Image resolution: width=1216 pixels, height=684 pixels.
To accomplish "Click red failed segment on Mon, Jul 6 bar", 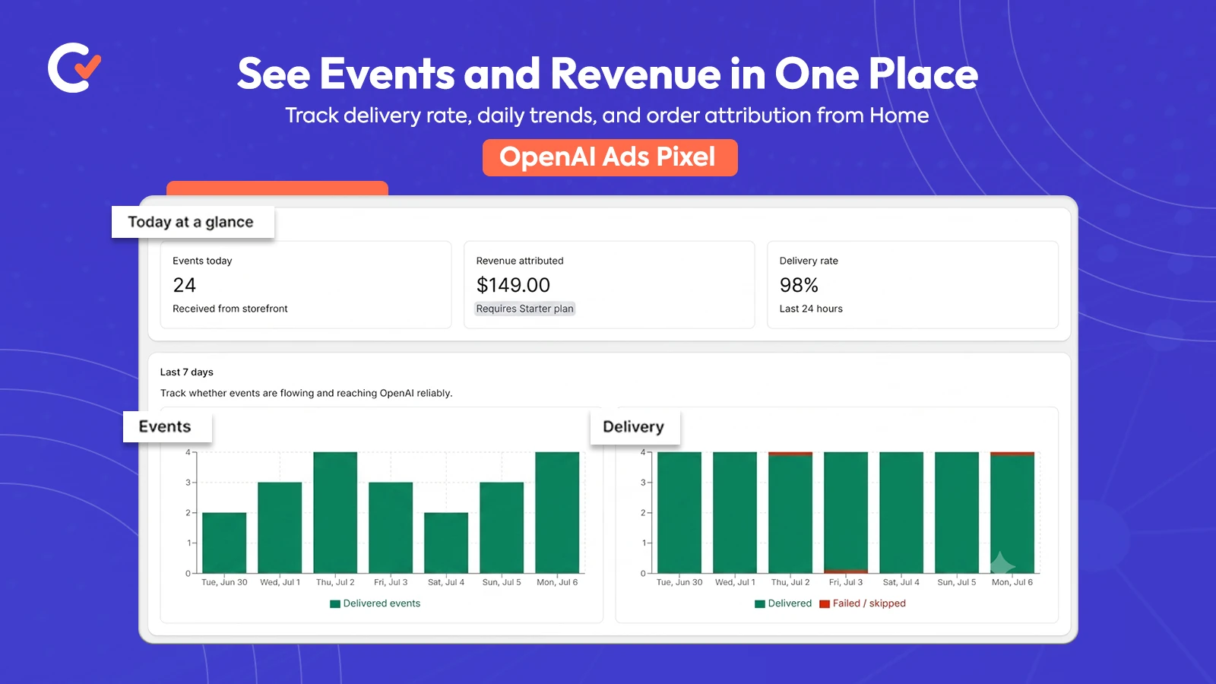I will (x=1012, y=454).
